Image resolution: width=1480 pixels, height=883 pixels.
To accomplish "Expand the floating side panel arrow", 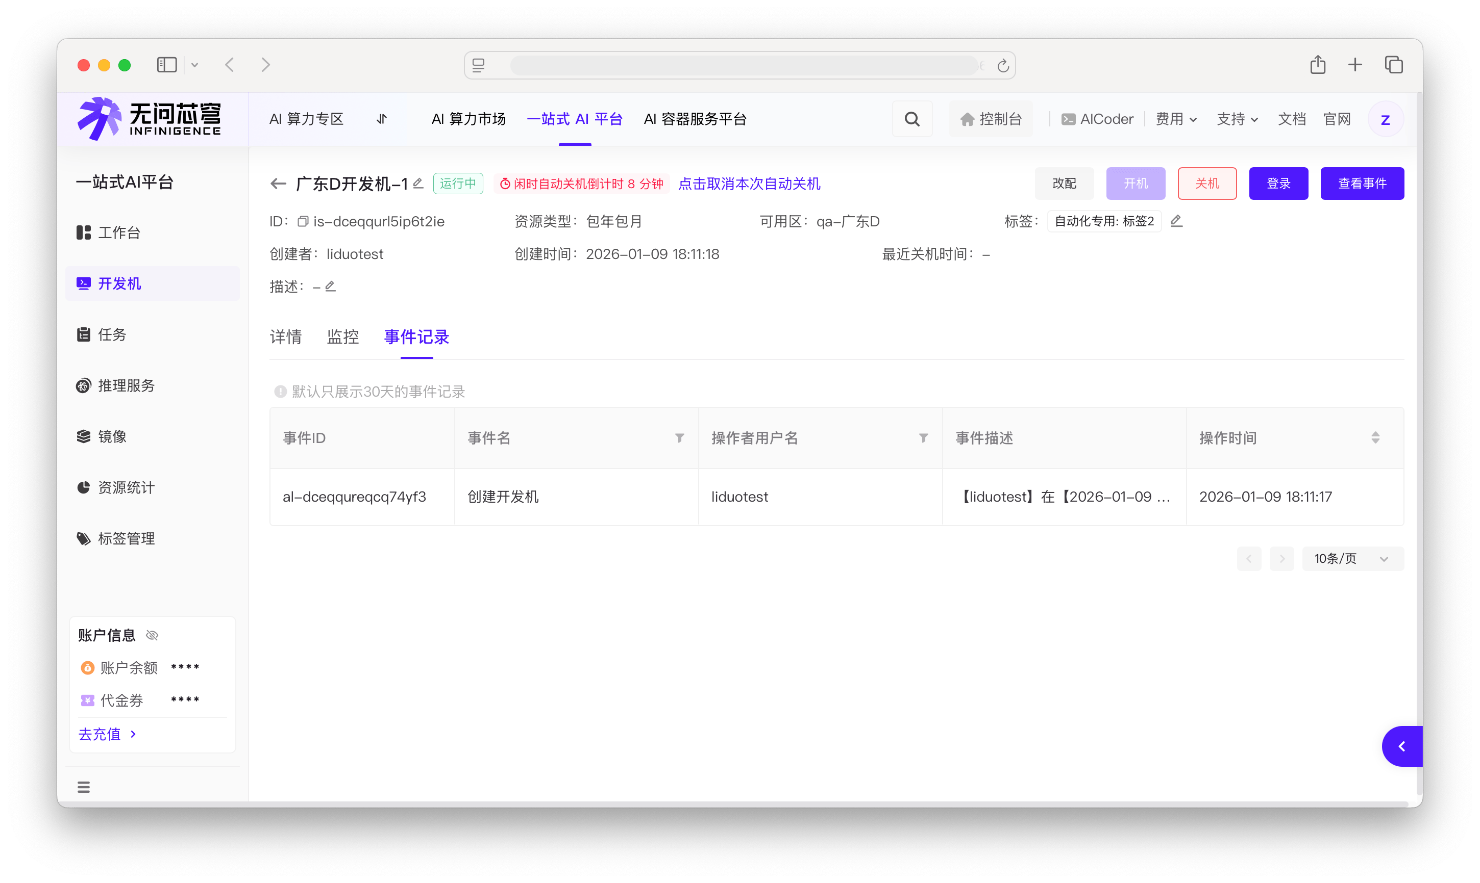I will [x=1401, y=746].
